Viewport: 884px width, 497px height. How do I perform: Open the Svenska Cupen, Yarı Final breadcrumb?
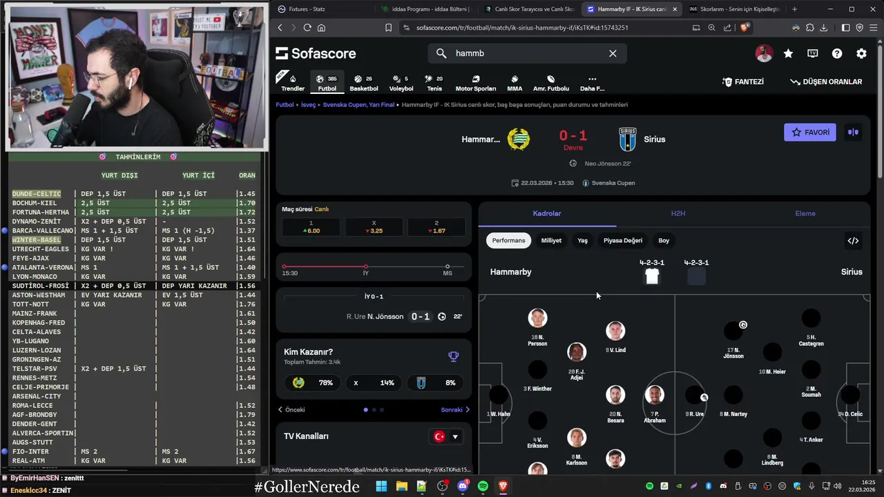coord(358,105)
